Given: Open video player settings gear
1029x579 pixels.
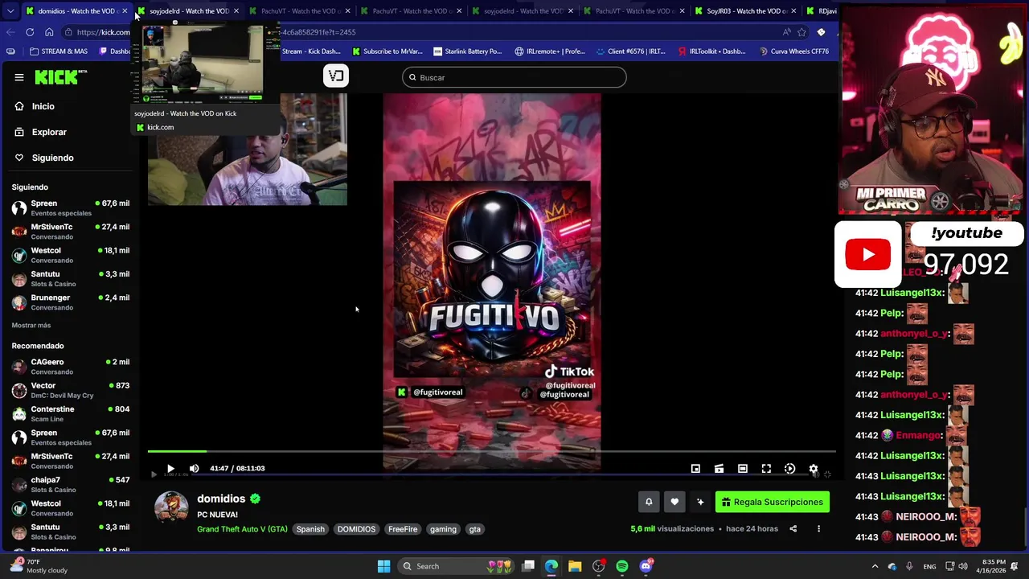Looking at the screenshot, I should pos(814,469).
